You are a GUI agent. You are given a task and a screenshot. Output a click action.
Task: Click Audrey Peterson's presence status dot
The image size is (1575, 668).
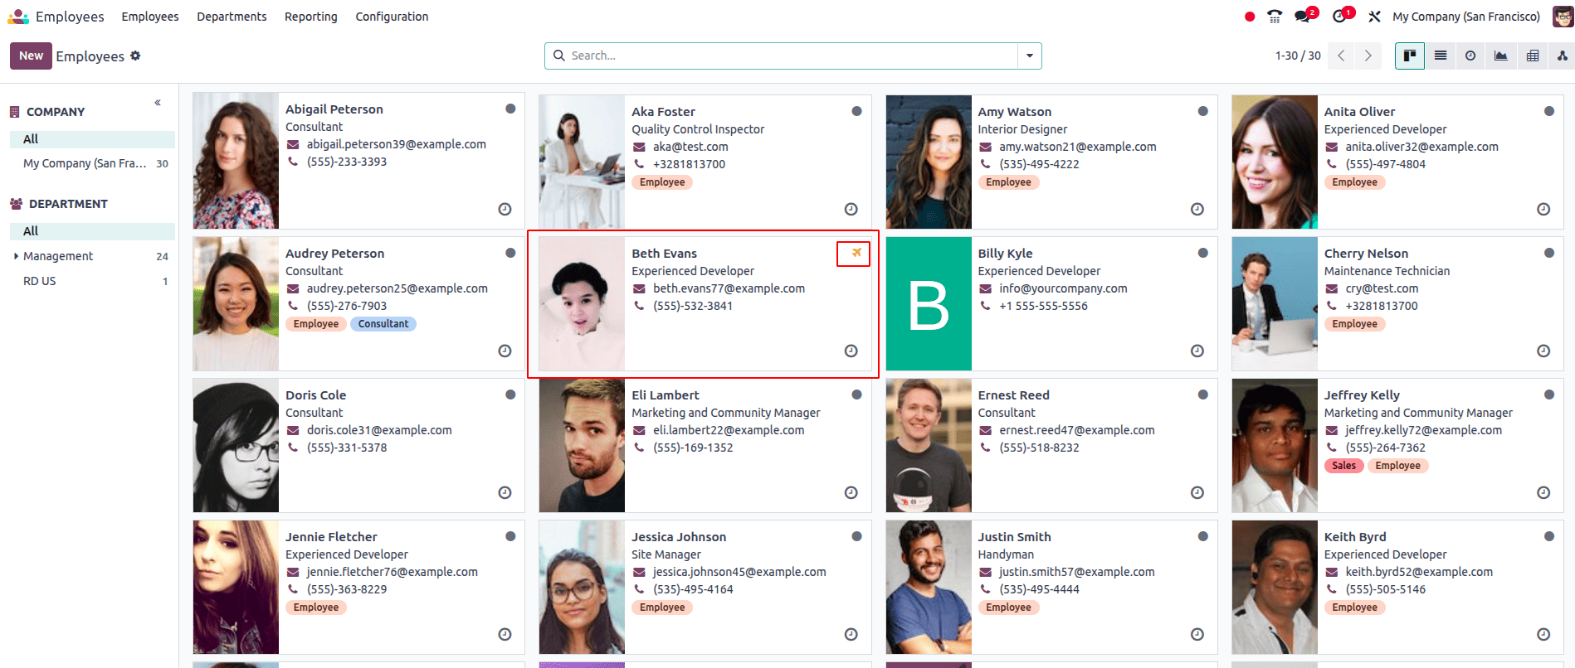[510, 253]
